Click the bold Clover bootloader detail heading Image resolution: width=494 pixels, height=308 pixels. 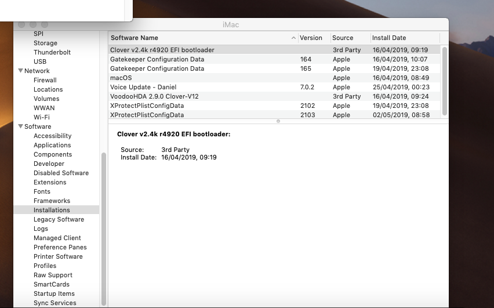tap(173, 134)
